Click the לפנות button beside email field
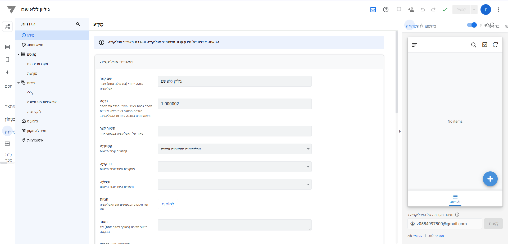This screenshot has width=508, height=244. point(493,224)
